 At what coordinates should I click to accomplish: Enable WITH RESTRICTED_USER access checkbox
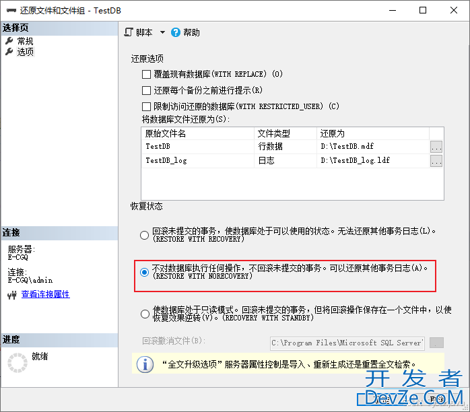146,106
